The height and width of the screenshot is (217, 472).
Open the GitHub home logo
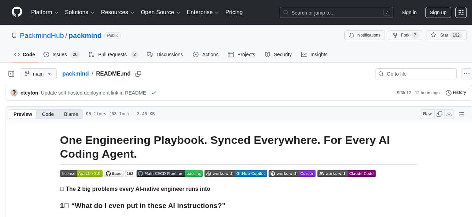(17, 12)
